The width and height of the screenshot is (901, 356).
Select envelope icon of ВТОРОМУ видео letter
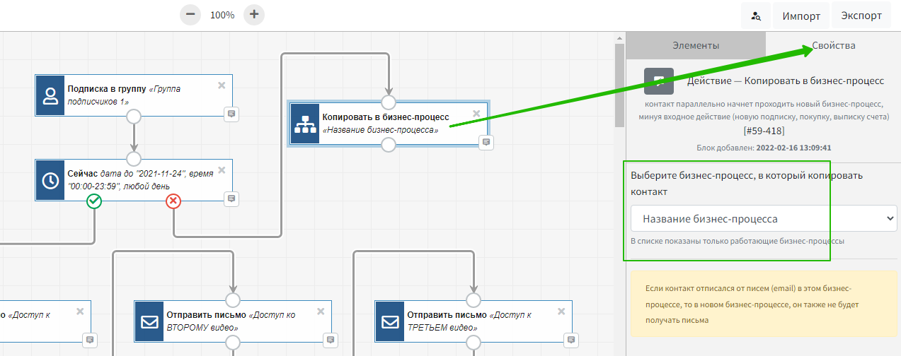tap(149, 321)
